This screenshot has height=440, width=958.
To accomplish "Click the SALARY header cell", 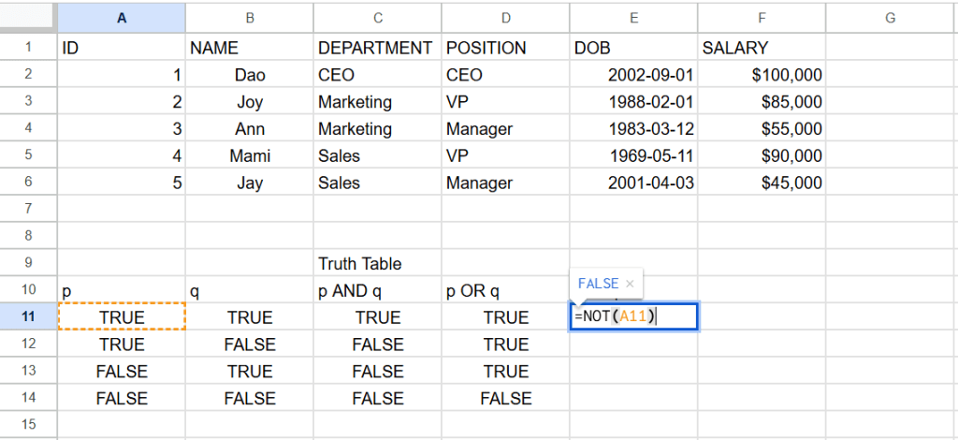I will click(762, 48).
